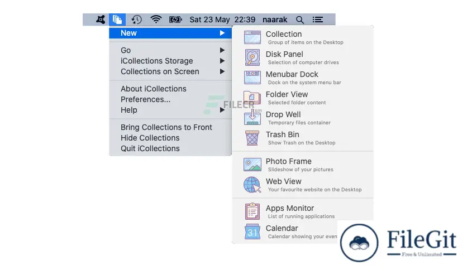
Task: Choose About iCollections
Action: [x=170, y=89]
